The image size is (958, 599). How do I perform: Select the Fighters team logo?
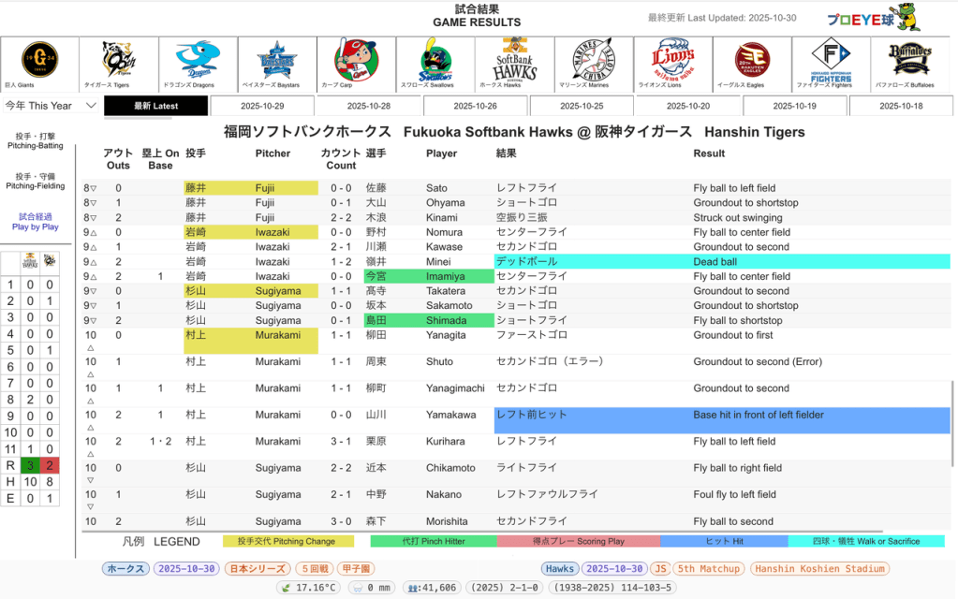tap(831, 62)
